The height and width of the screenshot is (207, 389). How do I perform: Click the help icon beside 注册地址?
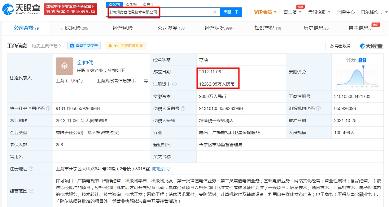click(31, 169)
